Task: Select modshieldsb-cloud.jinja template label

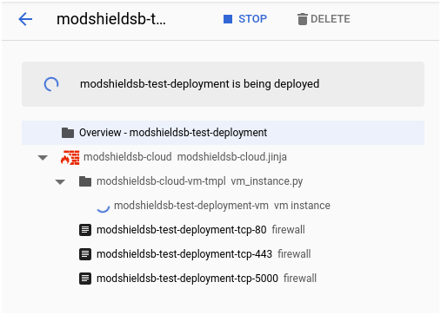Action: (232, 157)
